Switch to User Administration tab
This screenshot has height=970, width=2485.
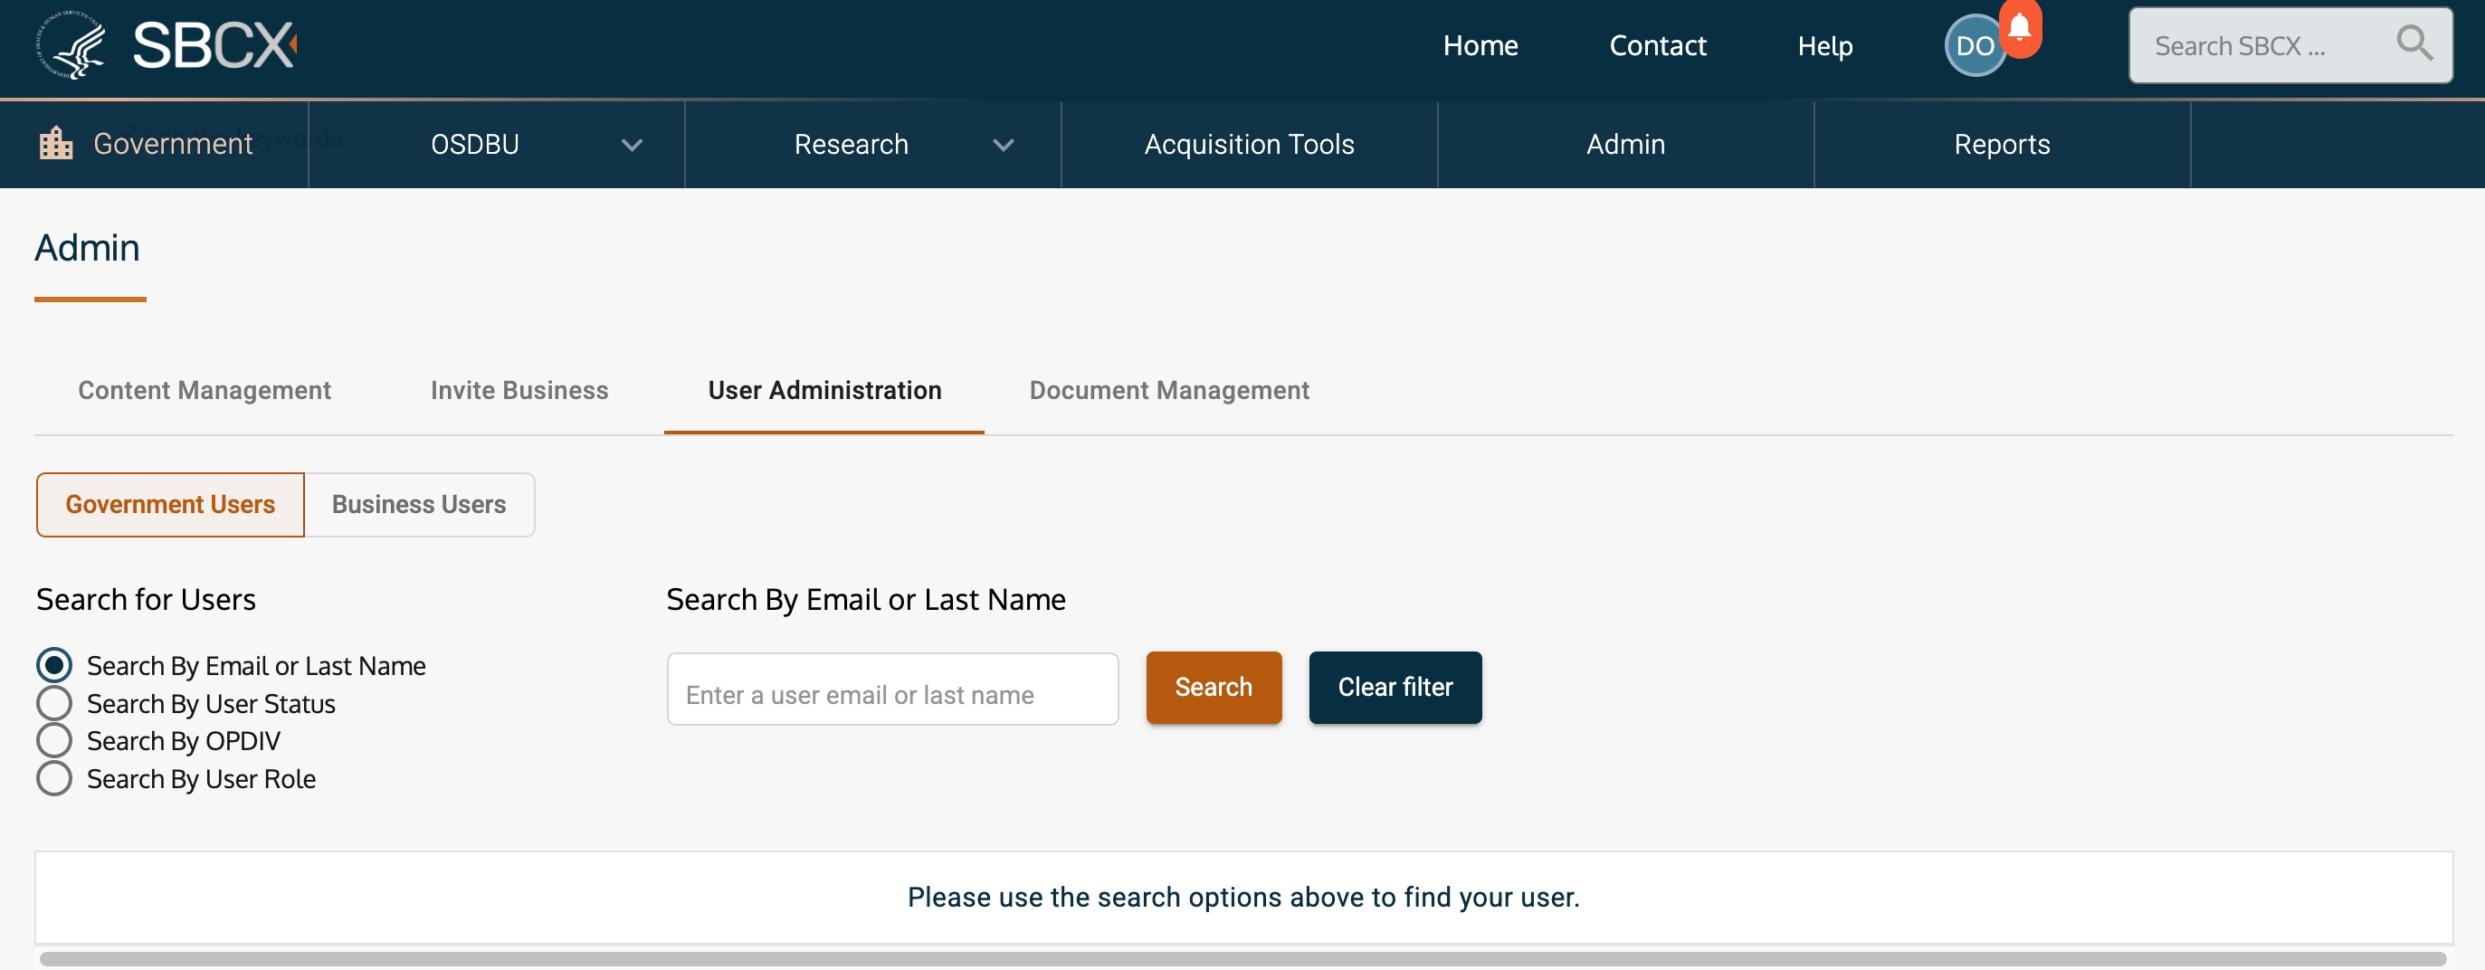(x=824, y=391)
